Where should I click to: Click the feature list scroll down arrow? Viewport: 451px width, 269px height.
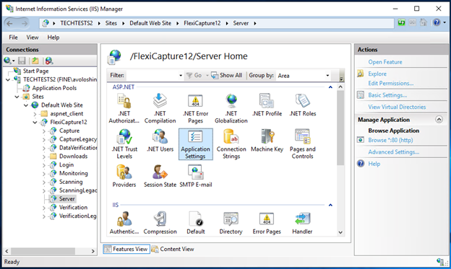pyautogui.click(x=340, y=232)
